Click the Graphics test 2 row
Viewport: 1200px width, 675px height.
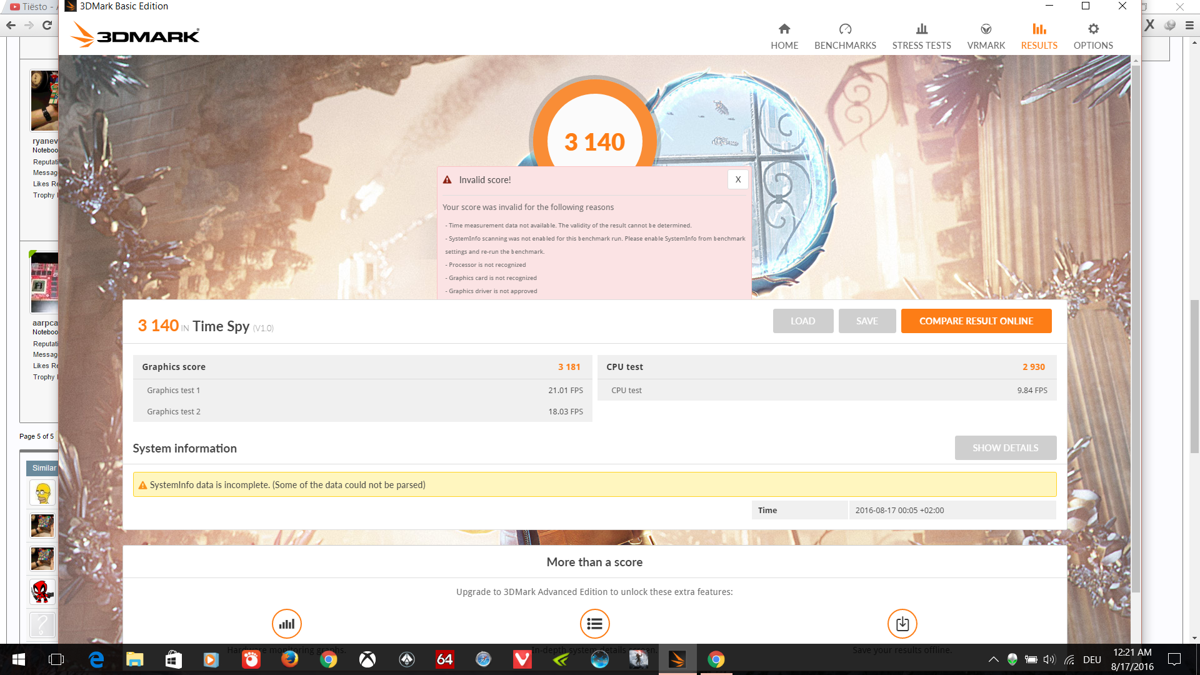[x=362, y=411]
